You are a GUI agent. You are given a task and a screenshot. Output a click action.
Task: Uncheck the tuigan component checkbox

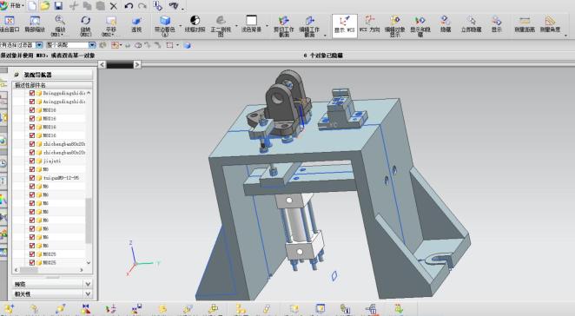point(32,178)
